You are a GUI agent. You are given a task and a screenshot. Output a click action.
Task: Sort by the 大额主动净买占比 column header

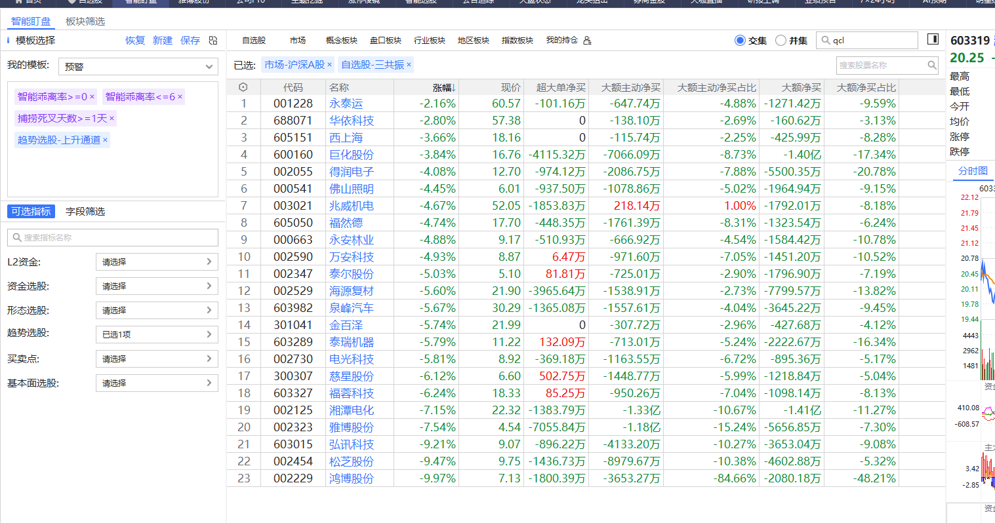[x=716, y=87]
